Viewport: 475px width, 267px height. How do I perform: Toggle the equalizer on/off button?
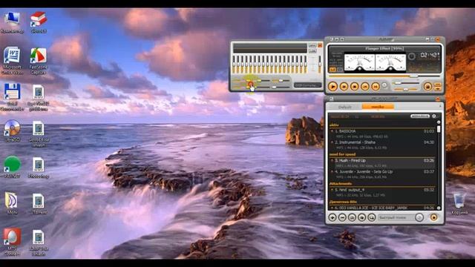point(312,45)
